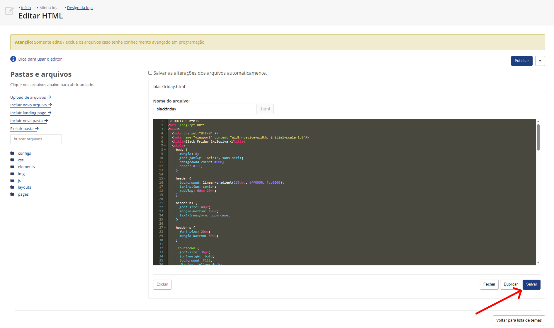The height and width of the screenshot is (328, 554).
Task: Collapse the body rule fold at line 8
Action: click(x=165, y=150)
